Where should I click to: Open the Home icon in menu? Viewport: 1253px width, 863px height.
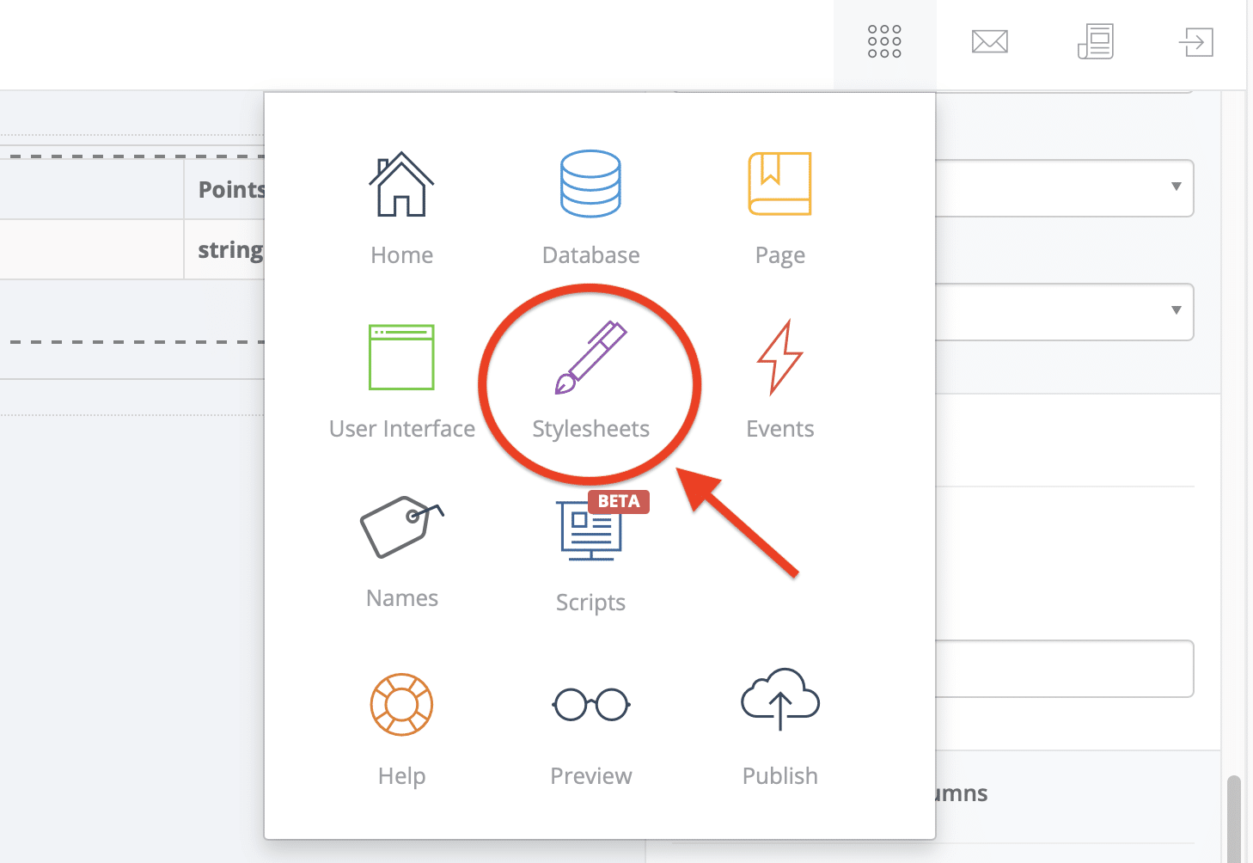[401, 186]
